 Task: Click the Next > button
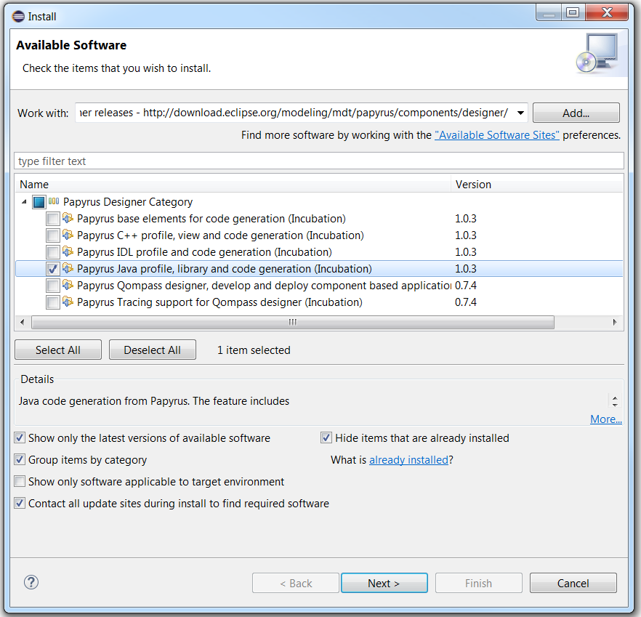(384, 583)
